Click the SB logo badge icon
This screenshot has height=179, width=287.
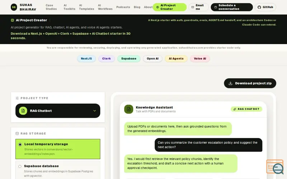[x=14, y=7]
